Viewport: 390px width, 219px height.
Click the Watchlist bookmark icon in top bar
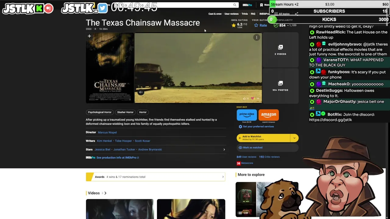[261, 5]
